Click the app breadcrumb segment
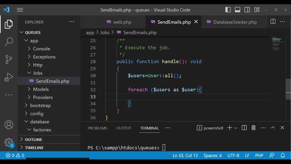Viewport: 291px width, 164px height. click(x=90, y=32)
